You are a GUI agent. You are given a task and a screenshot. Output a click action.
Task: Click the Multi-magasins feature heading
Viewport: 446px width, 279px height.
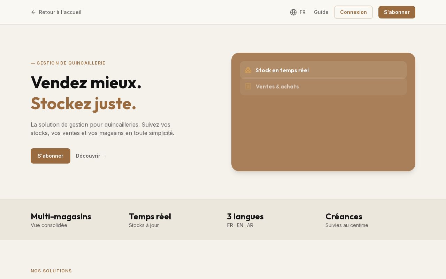click(x=61, y=217)
